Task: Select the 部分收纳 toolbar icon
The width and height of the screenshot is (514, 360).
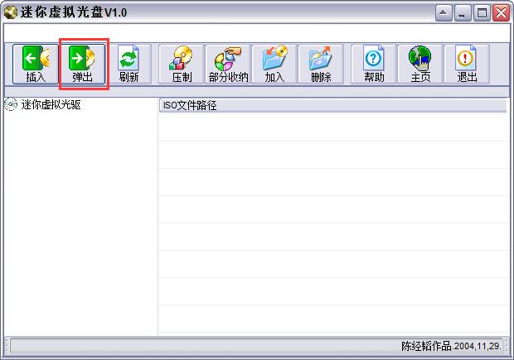Action: [229, 65]
